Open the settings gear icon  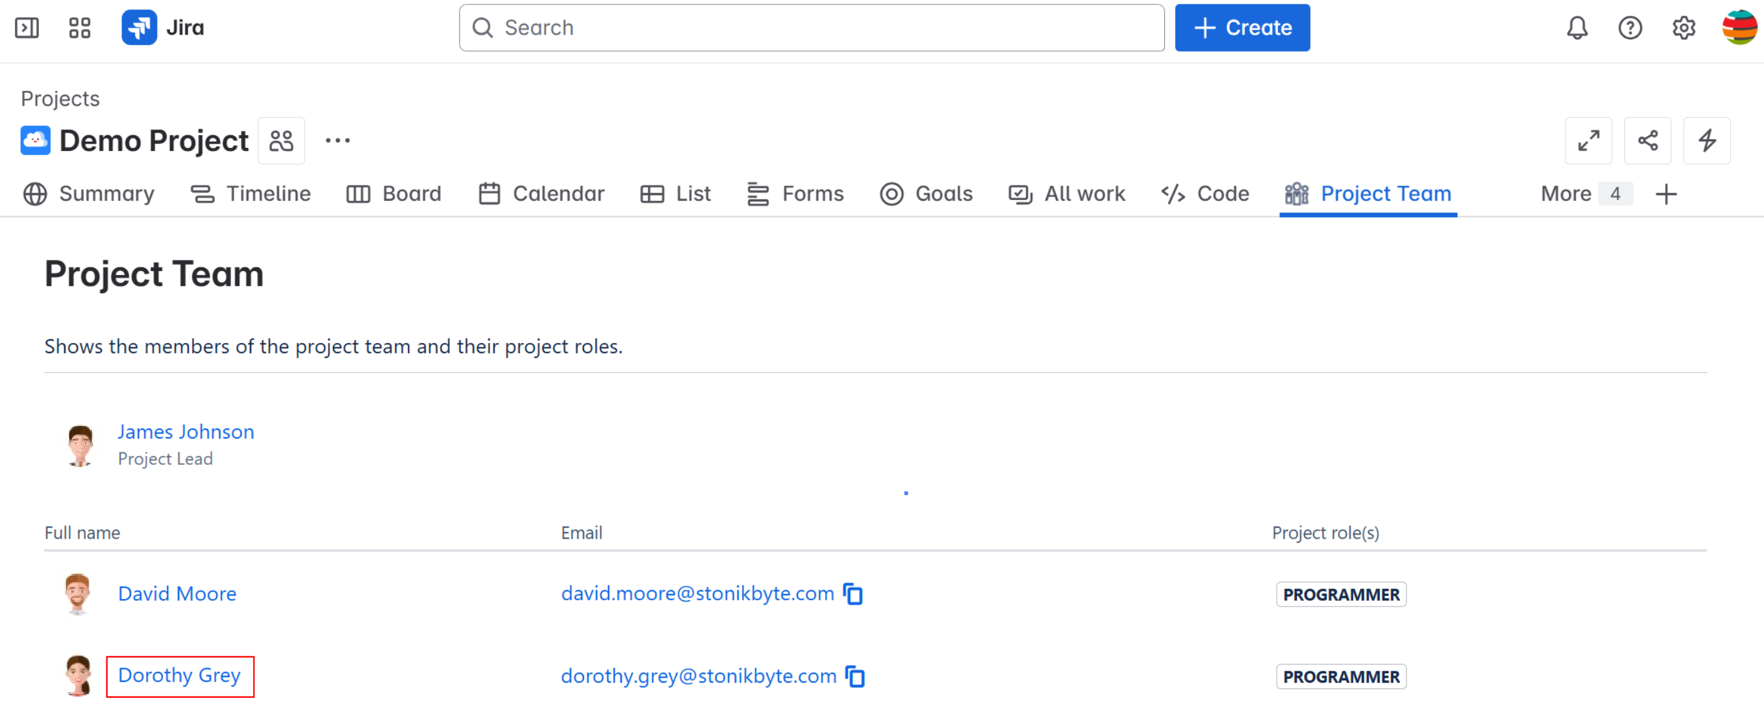[1683, 28]
